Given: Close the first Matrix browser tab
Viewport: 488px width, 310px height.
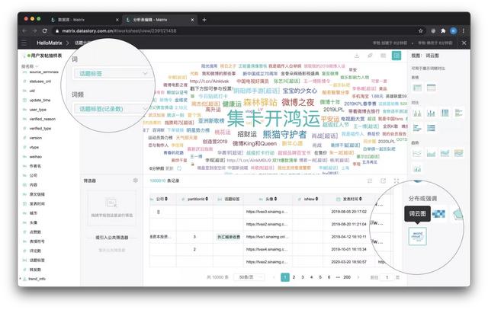Looking at the screenshot, I should pos(117,20).
